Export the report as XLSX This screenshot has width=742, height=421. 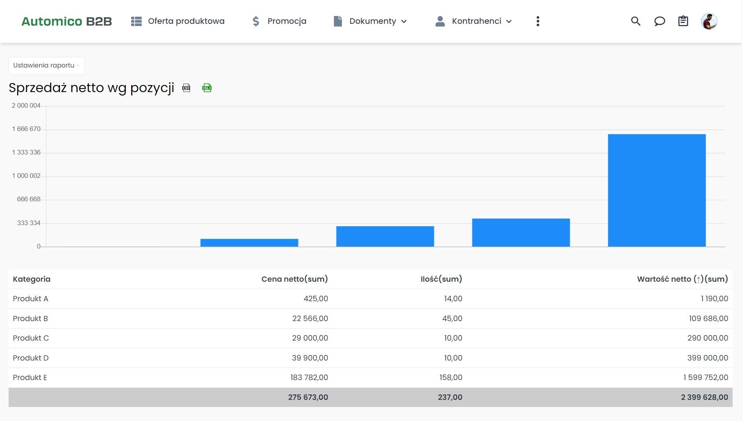tap(206, 88)
